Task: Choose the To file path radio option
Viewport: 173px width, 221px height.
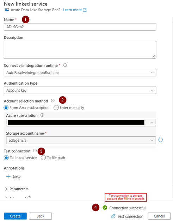Action: pos(43,158)
